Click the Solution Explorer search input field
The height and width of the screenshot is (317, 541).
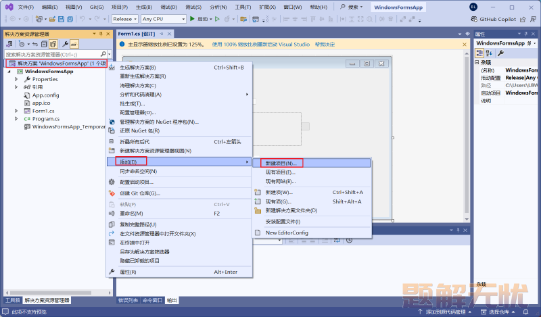coord(53,54)
